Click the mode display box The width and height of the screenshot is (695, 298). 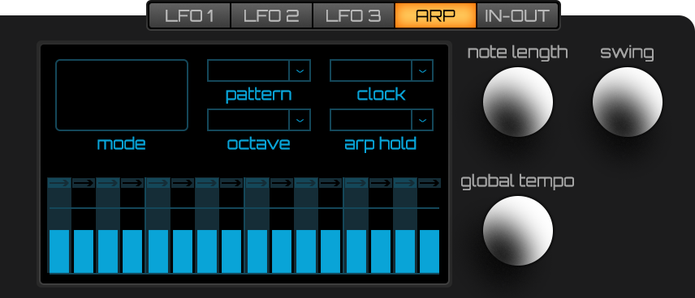click(122, 95)
